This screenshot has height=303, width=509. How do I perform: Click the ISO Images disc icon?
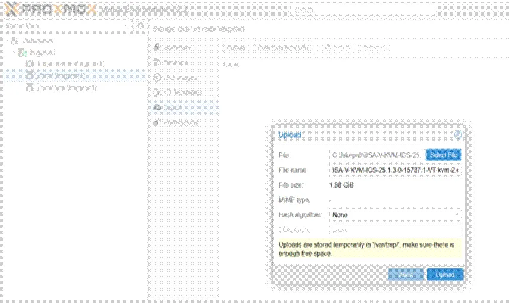[157, 78]
